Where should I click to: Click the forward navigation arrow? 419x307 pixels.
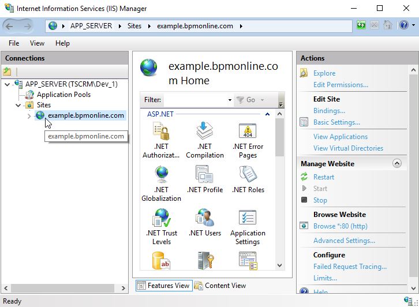click(27, 26)
